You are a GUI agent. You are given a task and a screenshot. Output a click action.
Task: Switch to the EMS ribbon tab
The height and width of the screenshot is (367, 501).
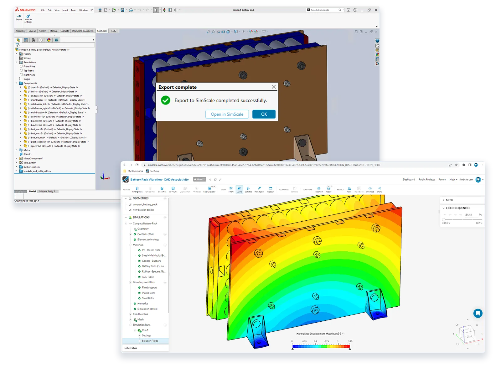[113, 31]
